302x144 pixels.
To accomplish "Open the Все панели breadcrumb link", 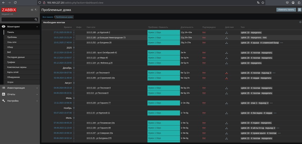I will [x=48, y=17].
